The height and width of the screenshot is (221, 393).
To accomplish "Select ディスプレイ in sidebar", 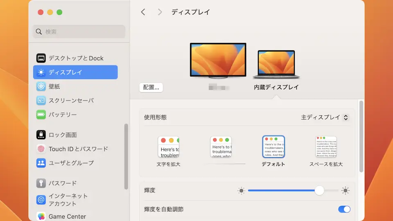I will click(75, 72).
